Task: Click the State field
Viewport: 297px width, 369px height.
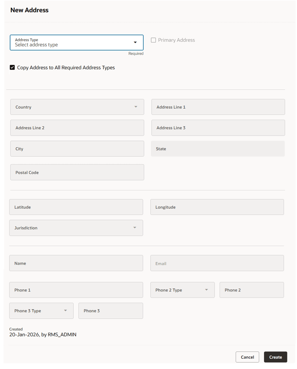Action: 218,149
